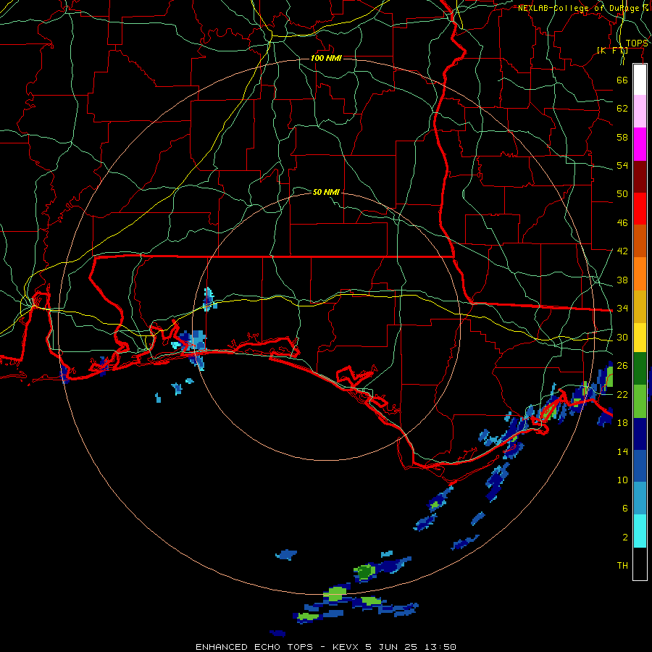Click the medium blue legend band
The image size is (652, 652).
point(640,467)
